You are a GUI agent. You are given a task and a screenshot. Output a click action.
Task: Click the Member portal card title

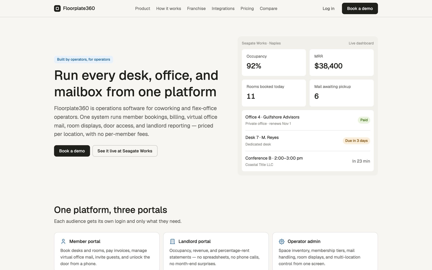click(85, 241)
